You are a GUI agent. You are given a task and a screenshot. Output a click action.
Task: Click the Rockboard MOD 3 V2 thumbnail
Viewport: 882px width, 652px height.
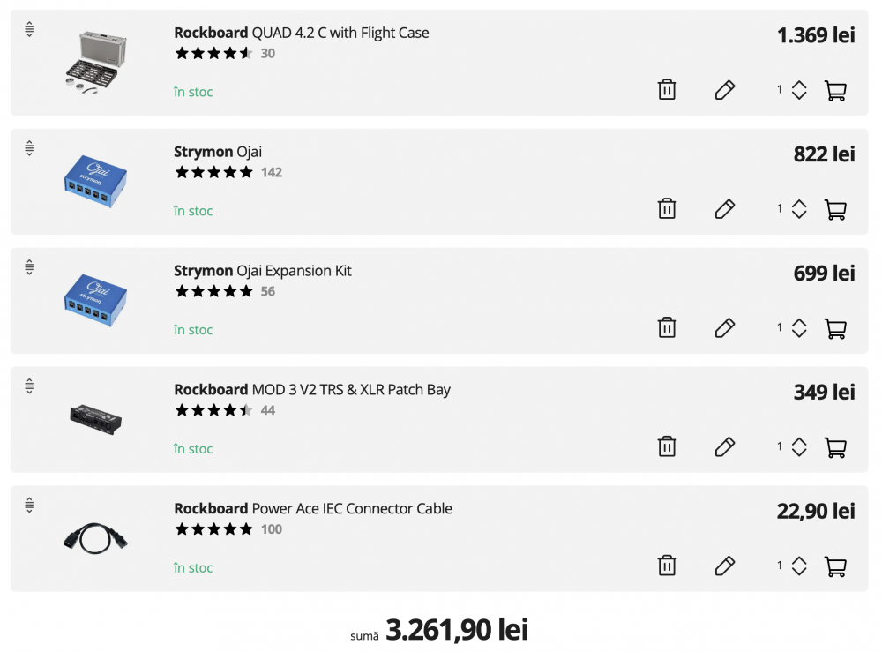tap(95, 418)
